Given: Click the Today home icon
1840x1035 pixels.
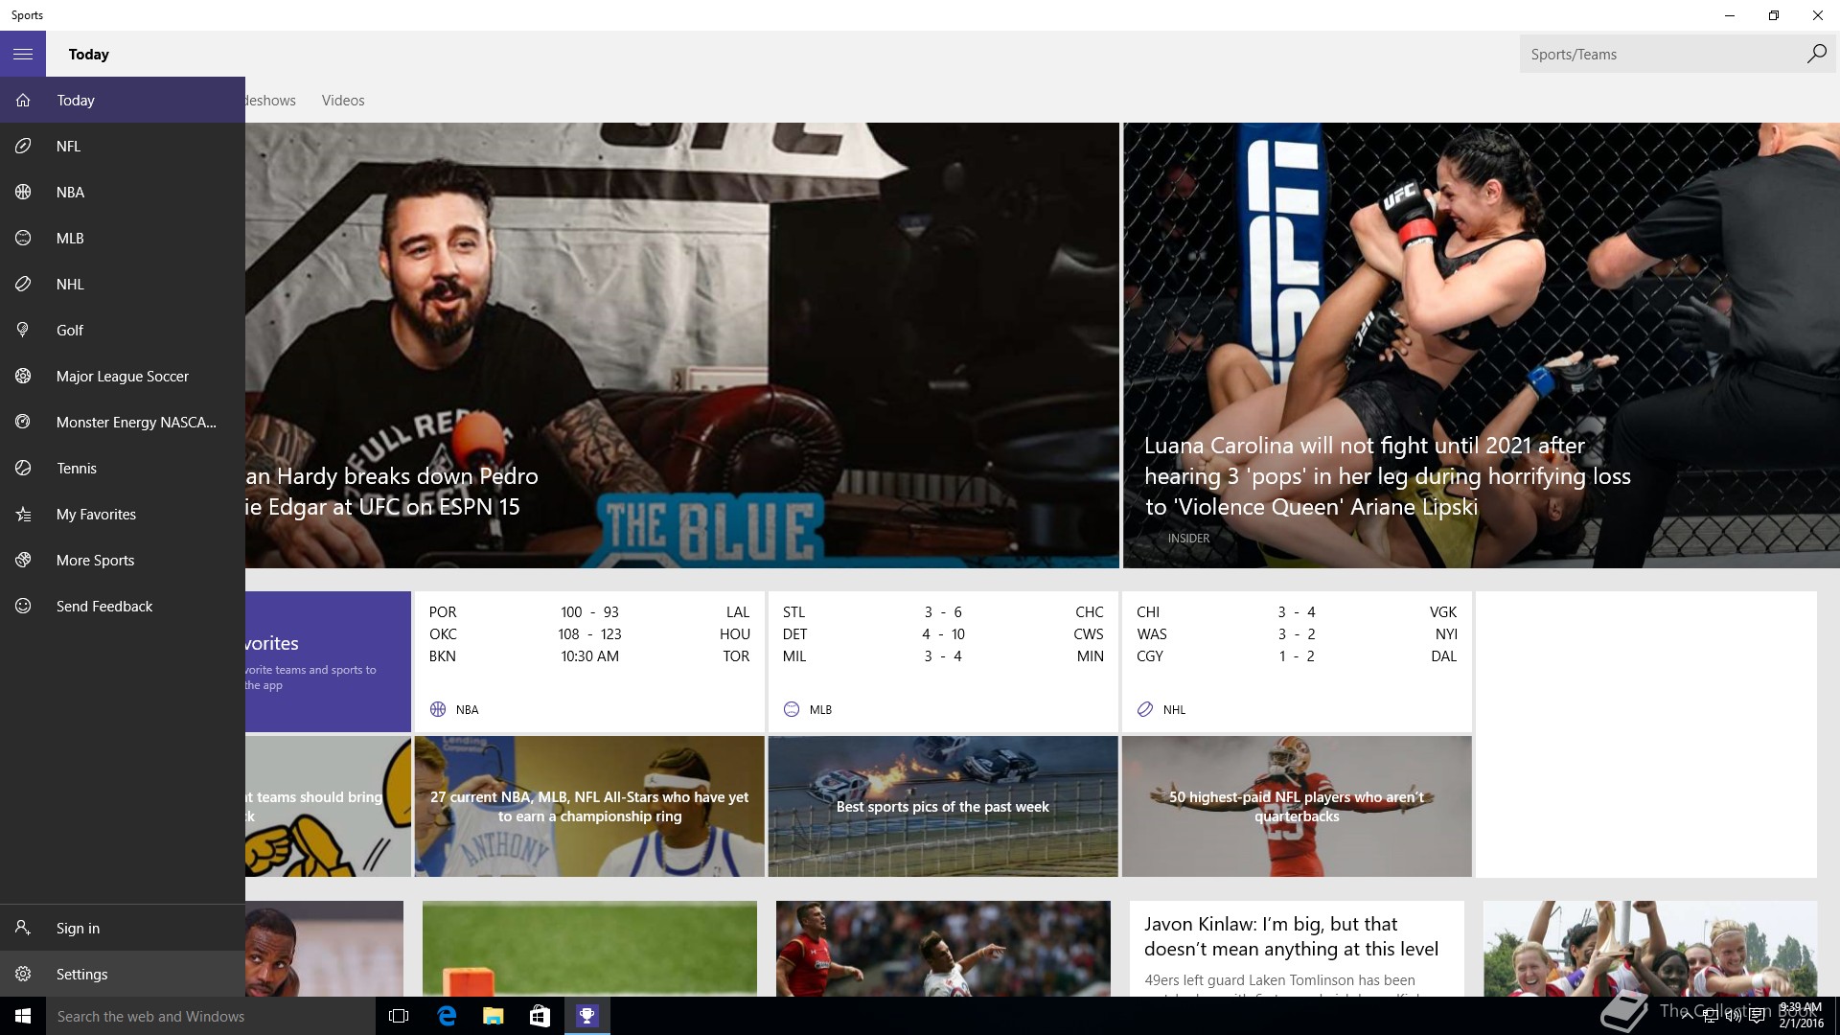Looking at the screenshot, I should (x=23, y=100).
